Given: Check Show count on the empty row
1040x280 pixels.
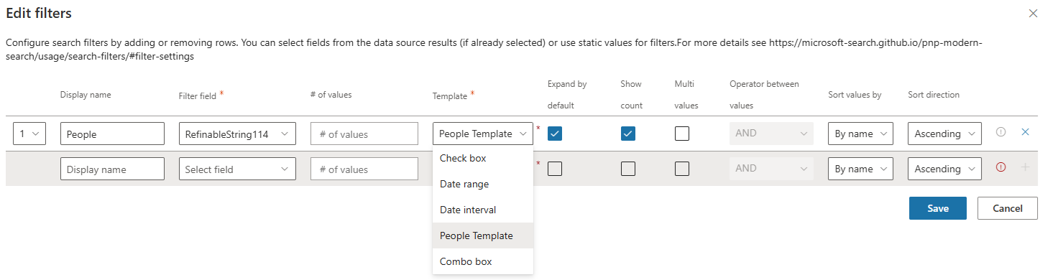Looking at the screenshot, I should (628, 169).
